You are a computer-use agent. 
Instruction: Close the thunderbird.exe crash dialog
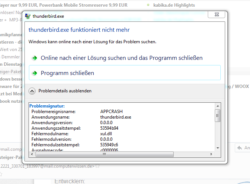point(217,14)
